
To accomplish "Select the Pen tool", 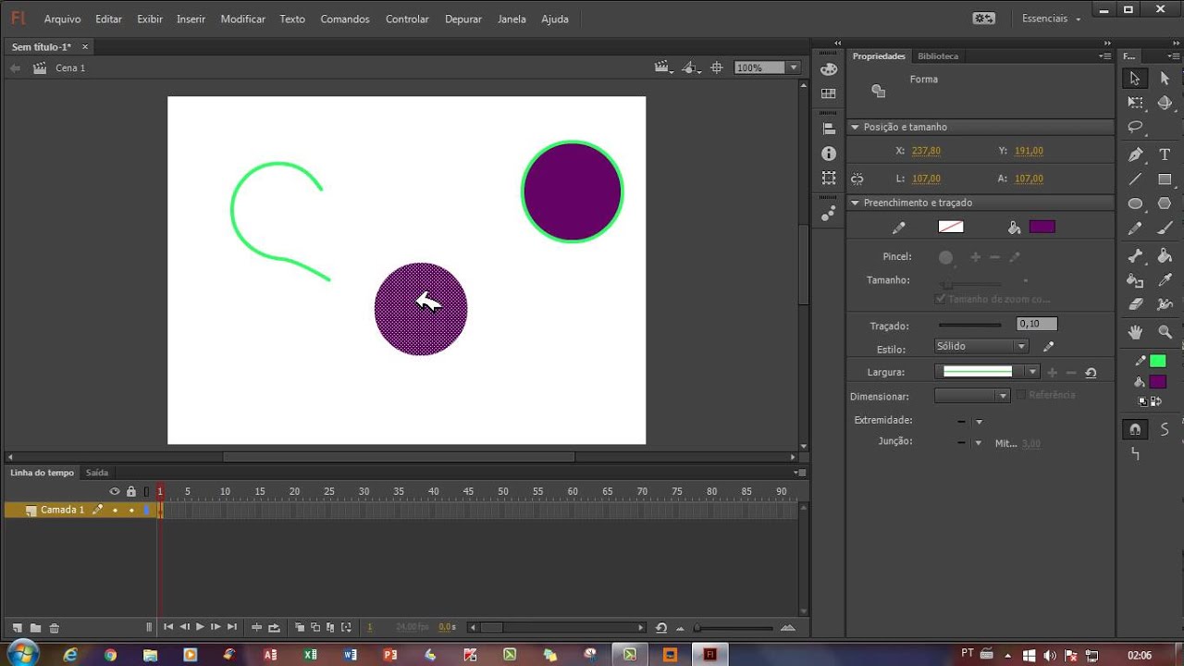I will pos(1135,154).
